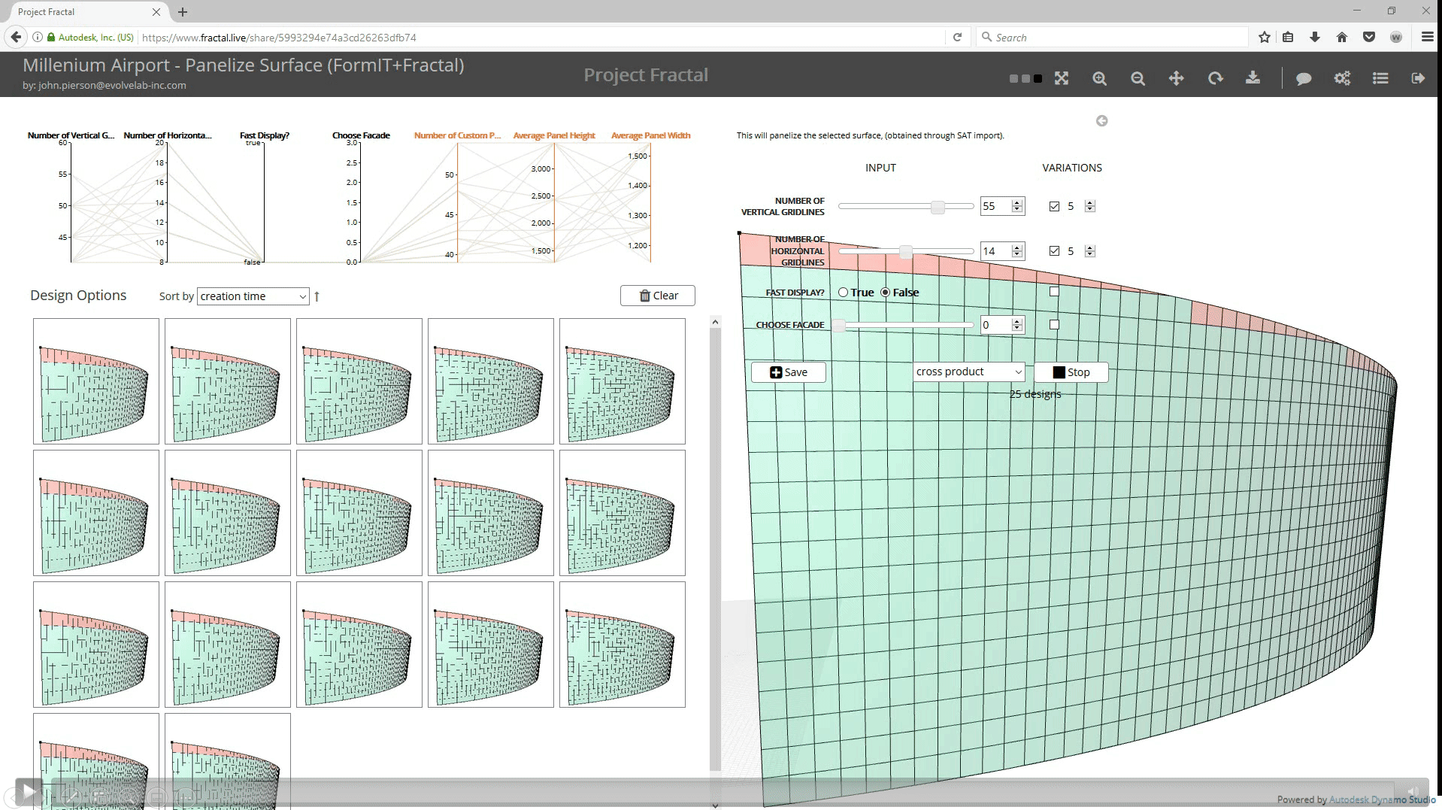Click the zoom extents icon in the viewer toolbar

[1061, 78]
